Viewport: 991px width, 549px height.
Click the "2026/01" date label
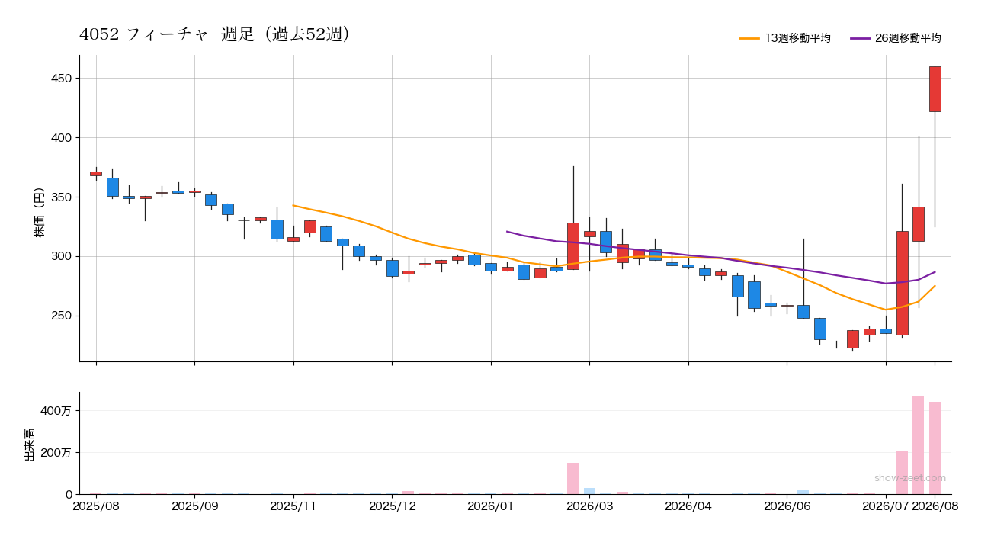(491, 505)
